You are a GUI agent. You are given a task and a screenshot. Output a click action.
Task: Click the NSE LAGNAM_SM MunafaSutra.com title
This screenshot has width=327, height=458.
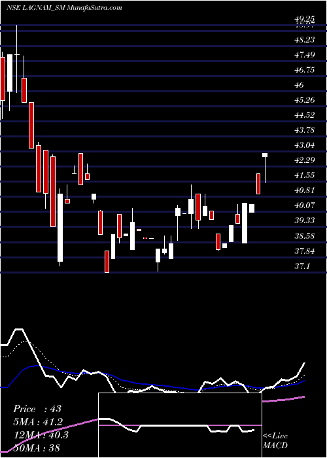(x=64, y=8)
